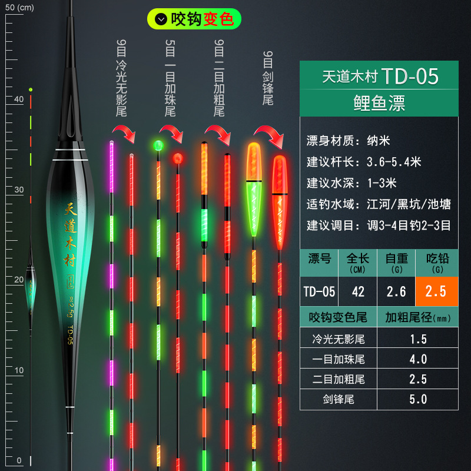
Task: Select the 9目剑锋尾 vertical label
Action: [268, 78]
